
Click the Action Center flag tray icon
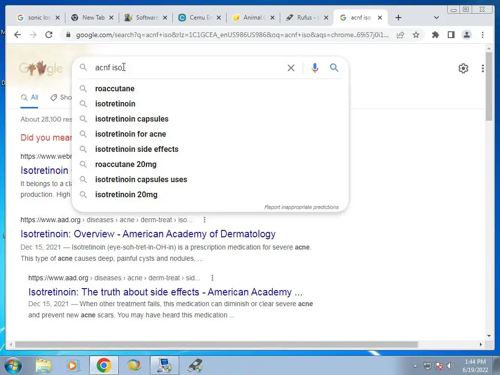click(439, 366)
